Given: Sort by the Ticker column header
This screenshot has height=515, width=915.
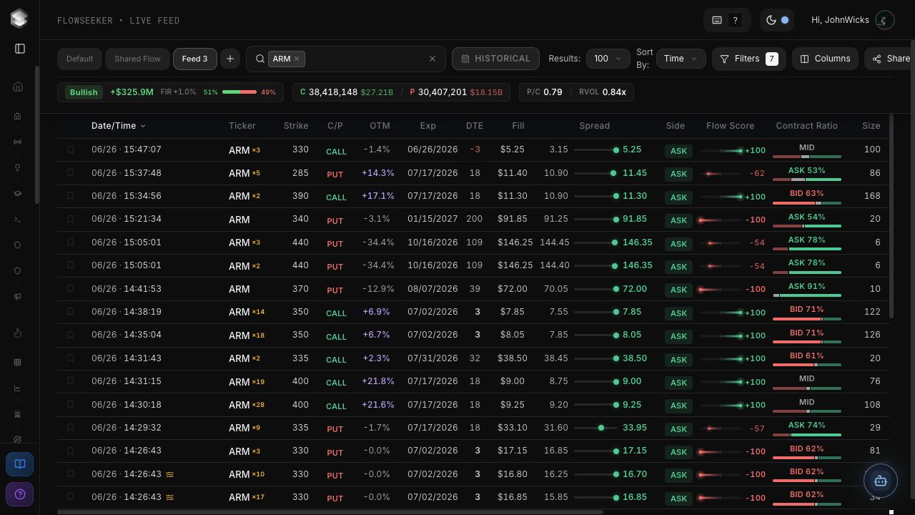Looking at the screenshot, I should [242, 126].
